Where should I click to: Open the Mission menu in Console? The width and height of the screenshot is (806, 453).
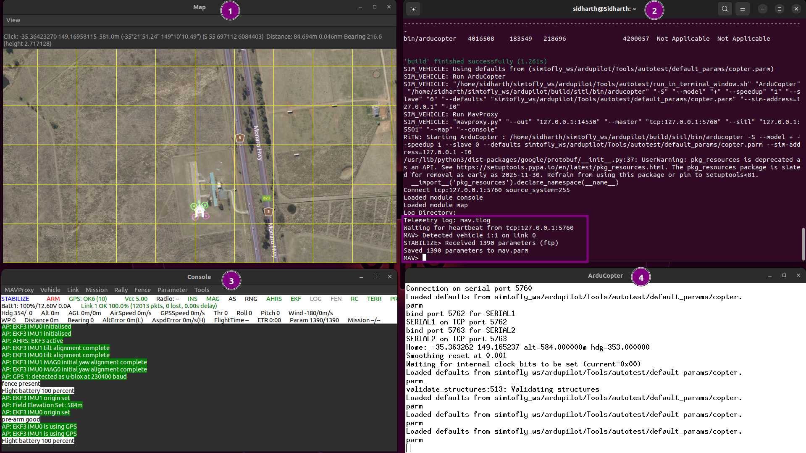pyautogui.click(x=97, y=290)
